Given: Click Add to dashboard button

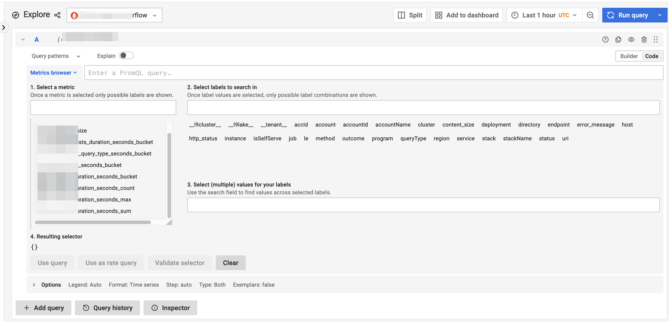Looking at the screenshot, I should [x=467, y=15].
